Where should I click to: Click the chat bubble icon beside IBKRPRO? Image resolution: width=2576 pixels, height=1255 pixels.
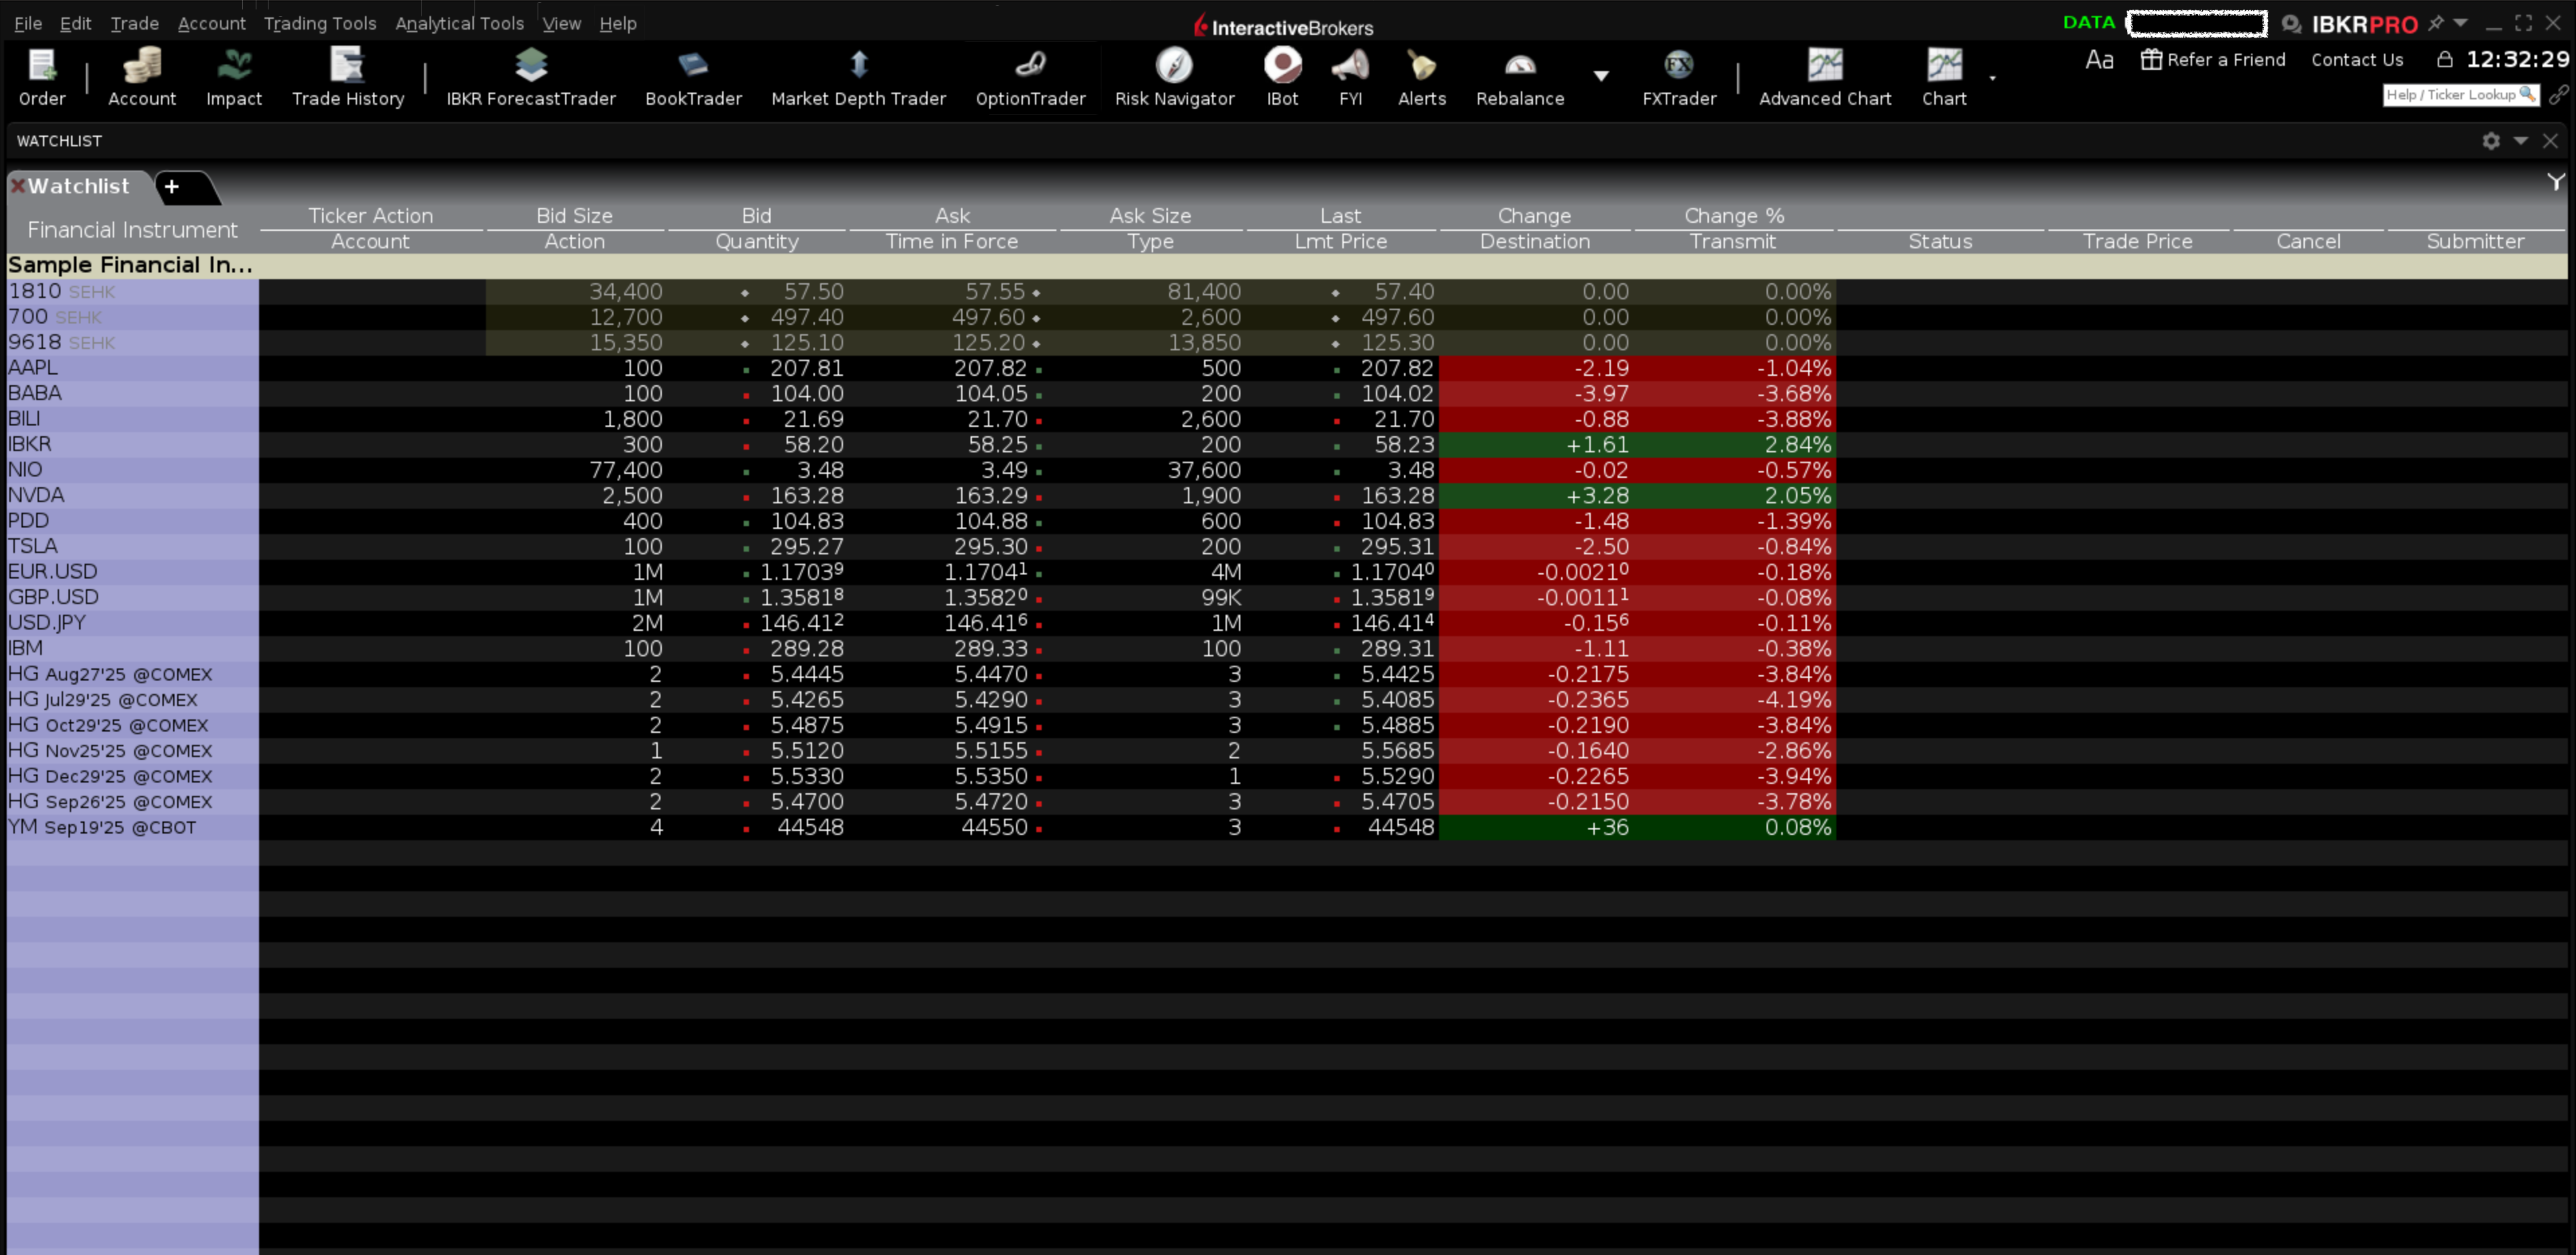(2291, 24)
